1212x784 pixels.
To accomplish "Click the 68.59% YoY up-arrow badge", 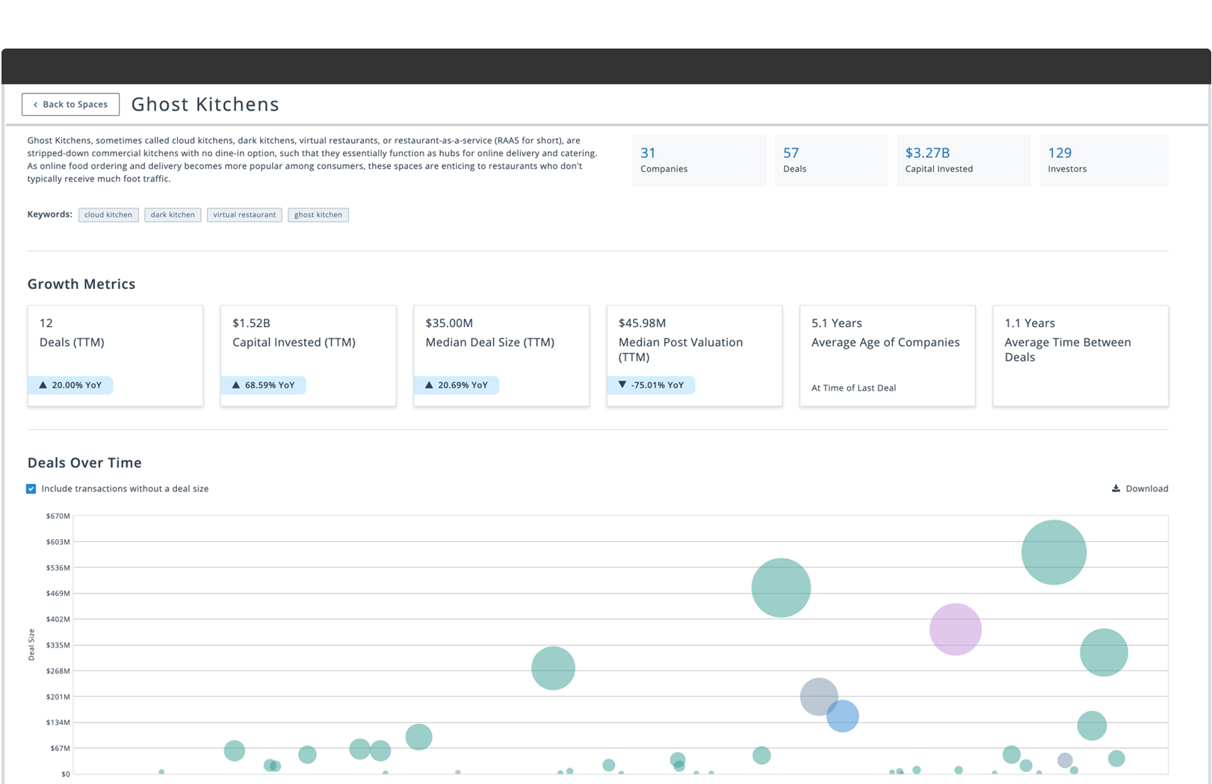I will [263, 385].
